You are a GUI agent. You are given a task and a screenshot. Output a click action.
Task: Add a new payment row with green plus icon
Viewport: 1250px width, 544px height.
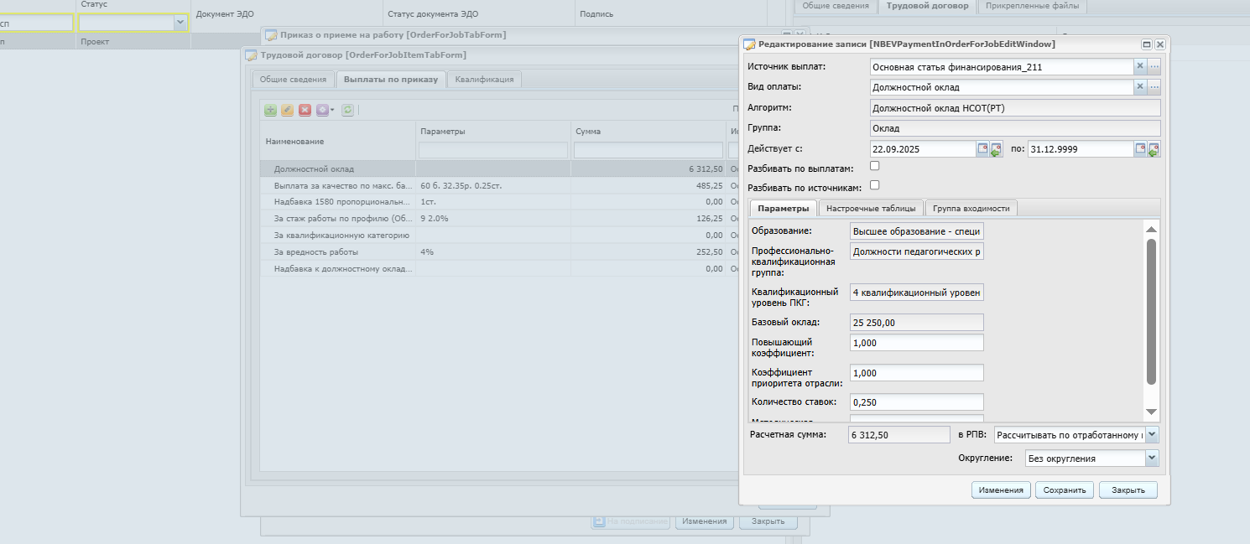point(270,110)
